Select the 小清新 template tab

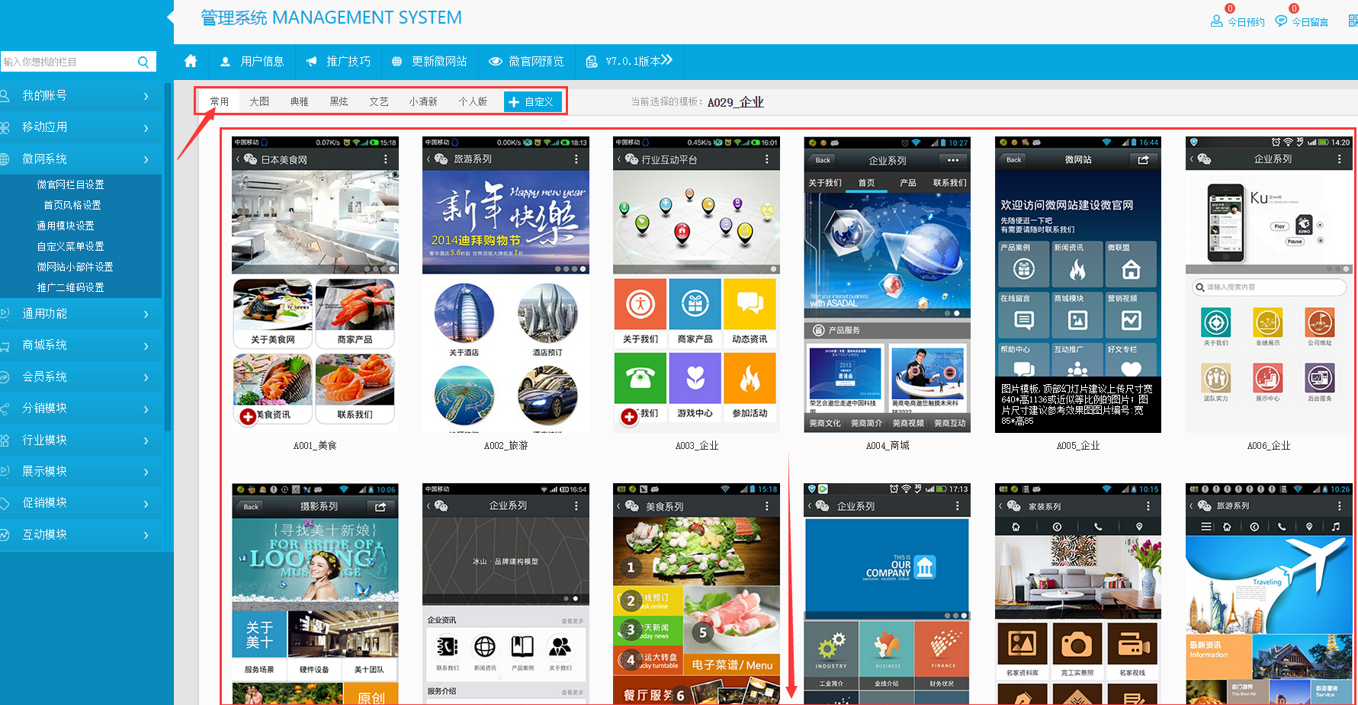coord(423,101)
